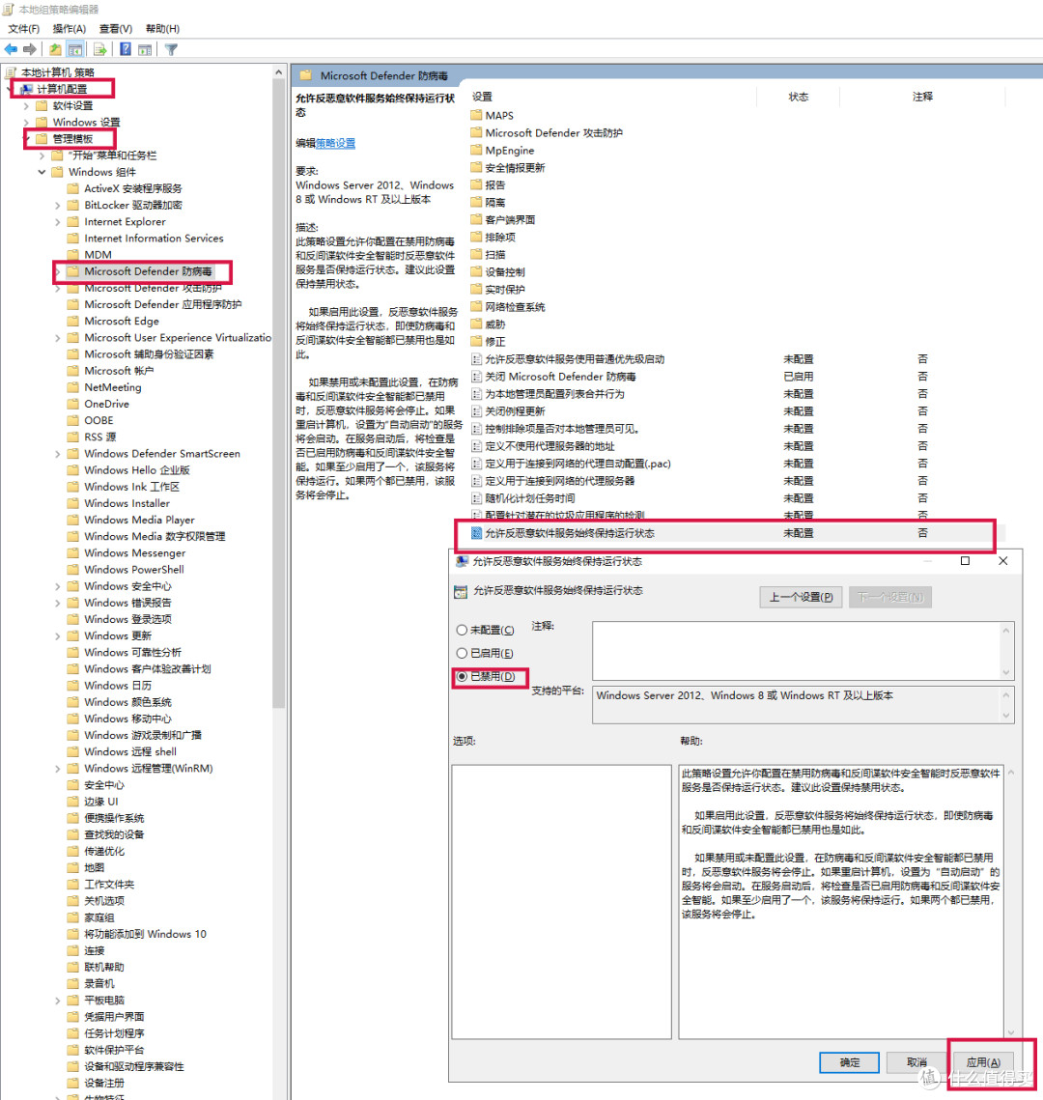
Task: Expand the 软件设置 tree node
Action: pos(27,106)
